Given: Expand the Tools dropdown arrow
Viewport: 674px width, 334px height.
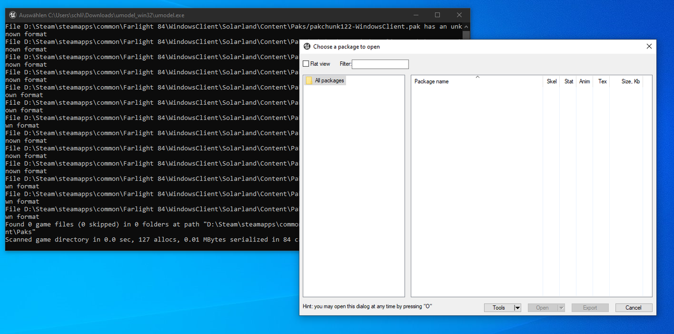Looking at the screenshot, I should pos(517,308).
